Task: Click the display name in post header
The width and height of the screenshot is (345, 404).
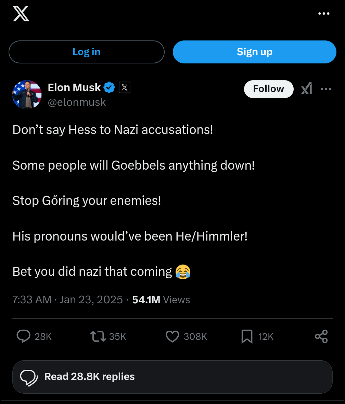Action: pos(74,88)
